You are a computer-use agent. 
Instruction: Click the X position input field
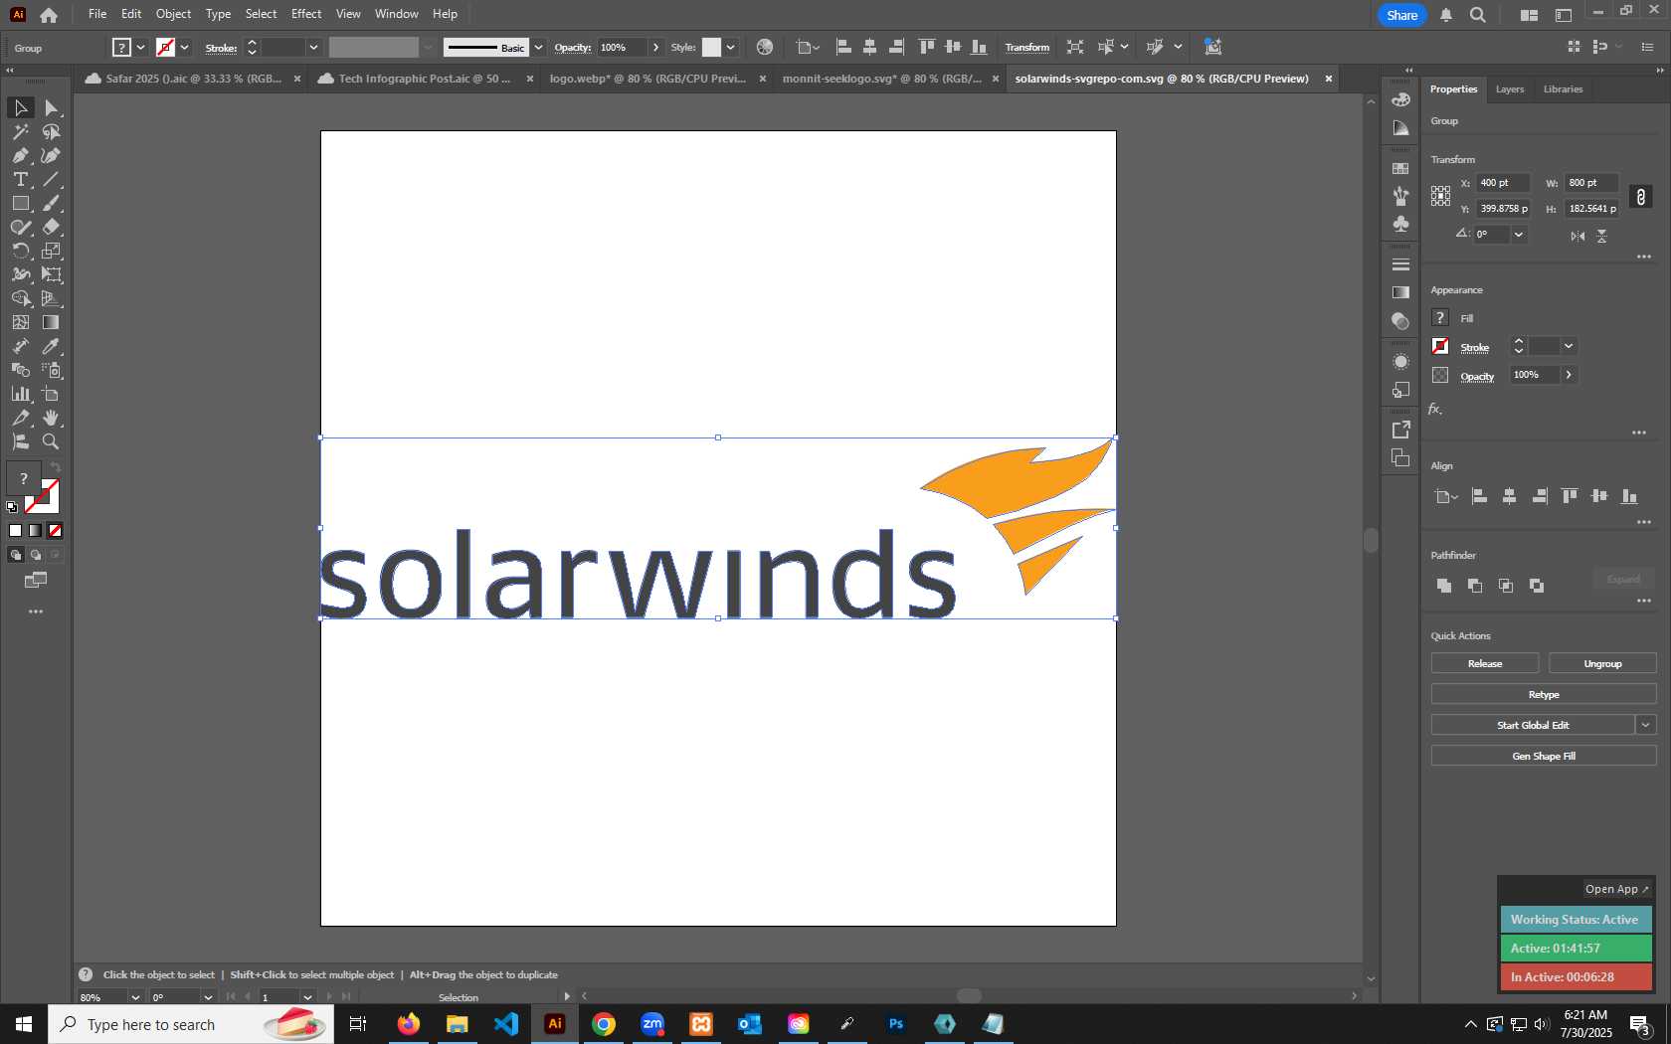[1503, 183]
